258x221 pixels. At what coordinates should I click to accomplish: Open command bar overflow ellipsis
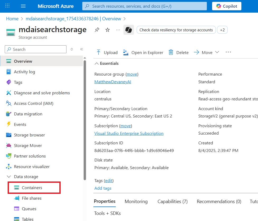tap(228, 52)
